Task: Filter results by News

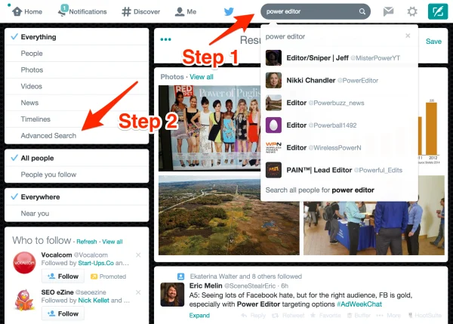Action: pyautogui.click(x=77, y=103)
